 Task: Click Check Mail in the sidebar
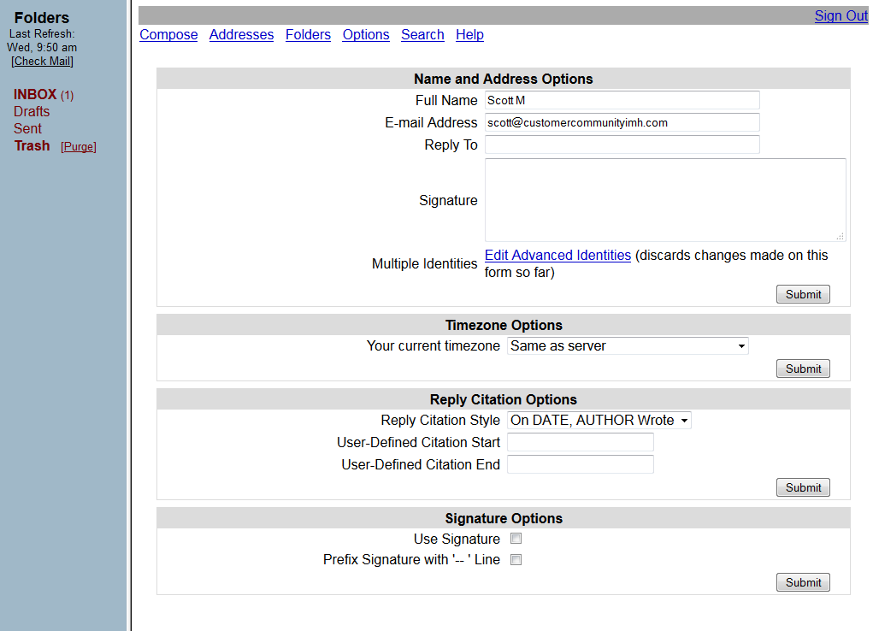point(42,62)
